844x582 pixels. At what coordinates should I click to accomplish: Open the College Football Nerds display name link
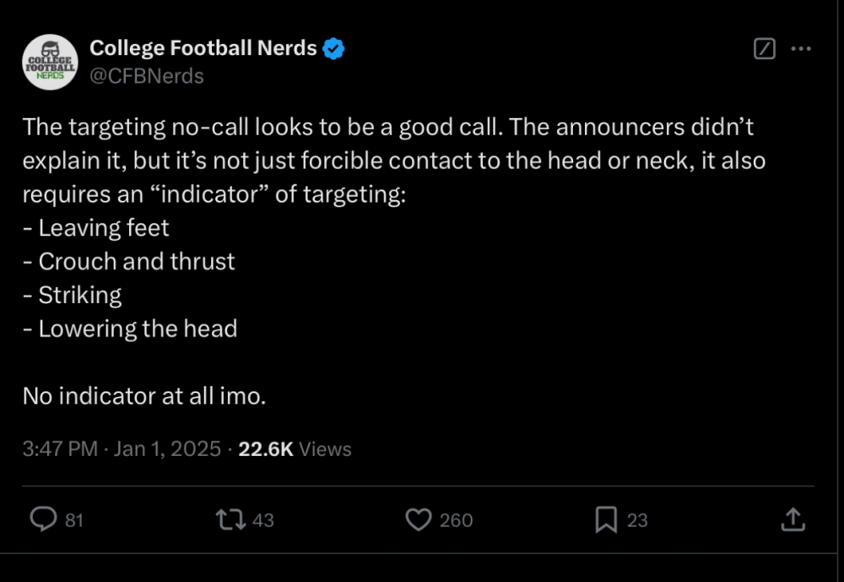(203, 49)
